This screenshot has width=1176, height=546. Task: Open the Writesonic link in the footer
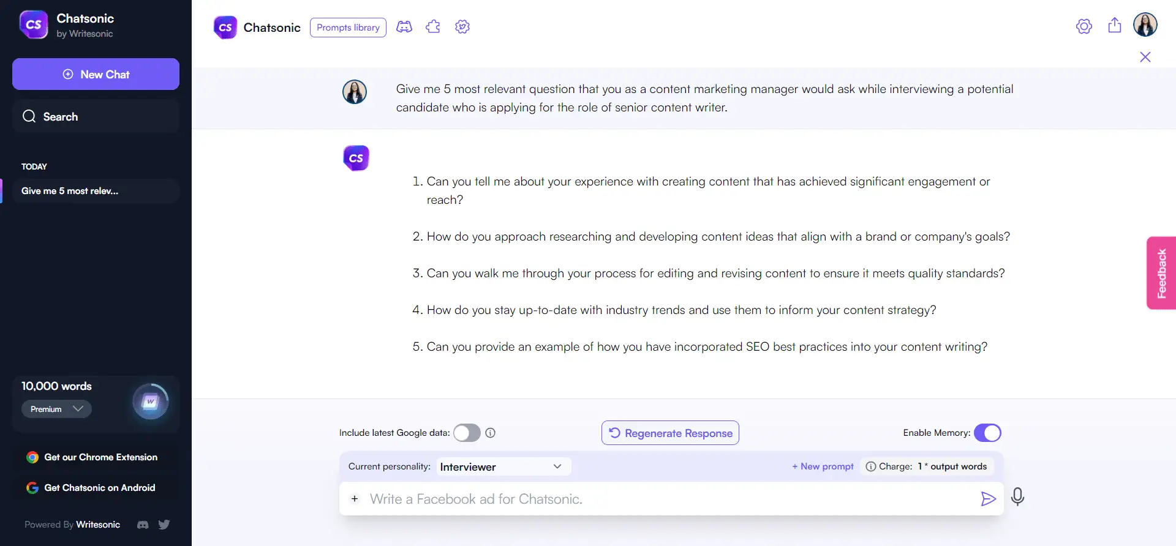click(98, 525)
